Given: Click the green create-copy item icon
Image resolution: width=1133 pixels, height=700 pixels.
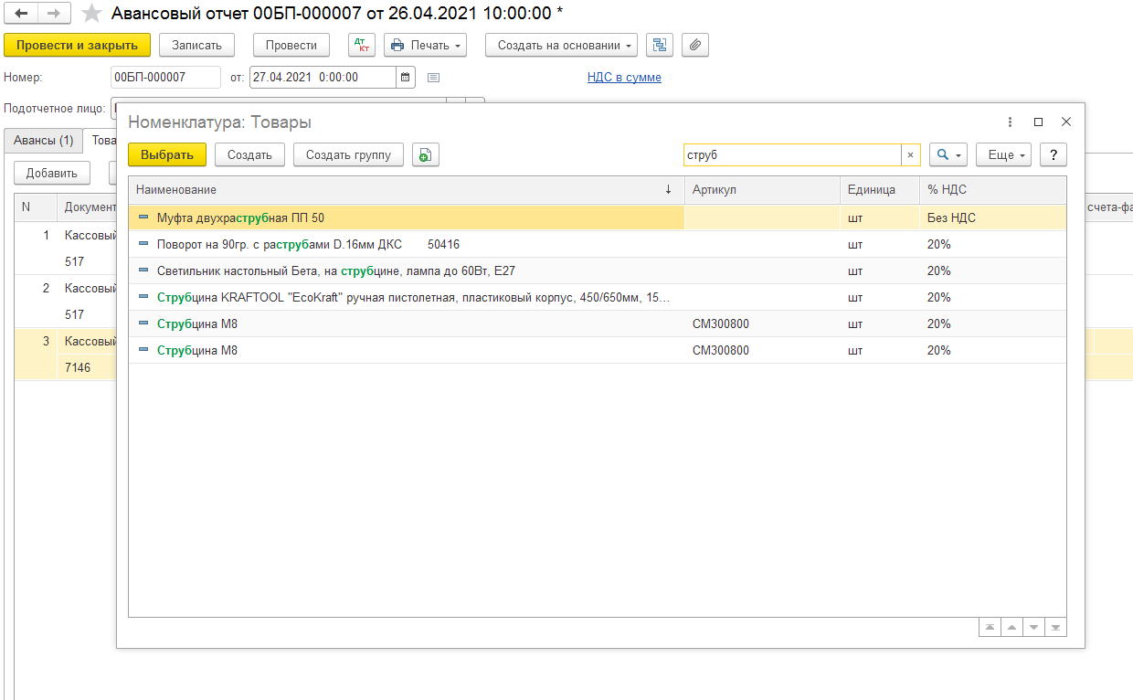Looking at the screenshot, I should (426, 155).
